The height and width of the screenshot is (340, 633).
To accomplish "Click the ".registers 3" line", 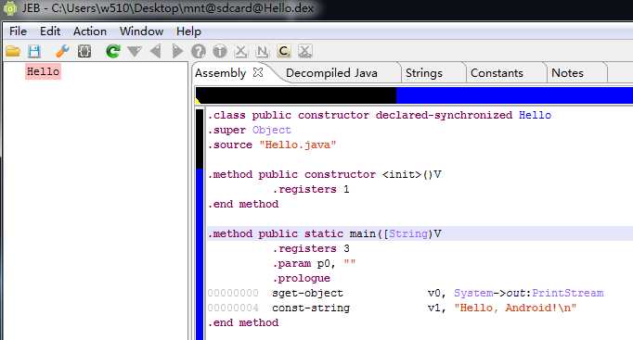I will 311,248.
